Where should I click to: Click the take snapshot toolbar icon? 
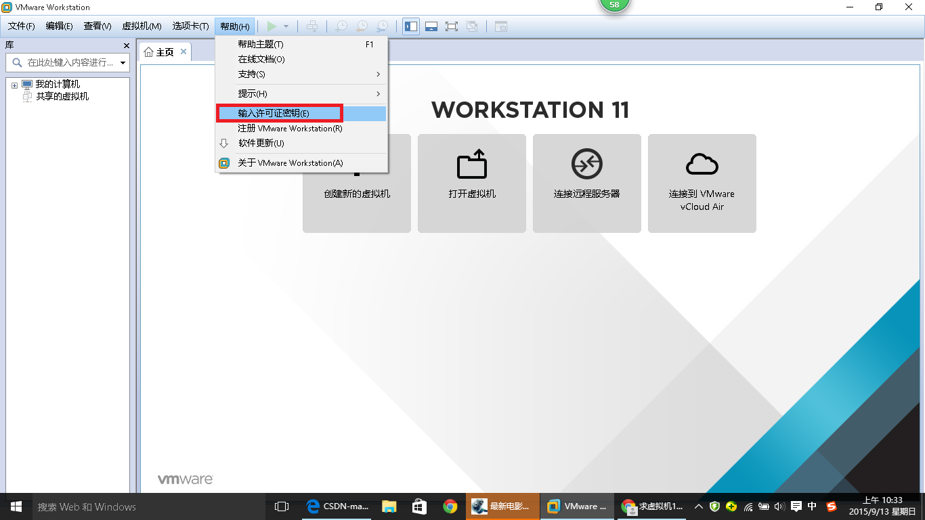[x=341, y=26]
